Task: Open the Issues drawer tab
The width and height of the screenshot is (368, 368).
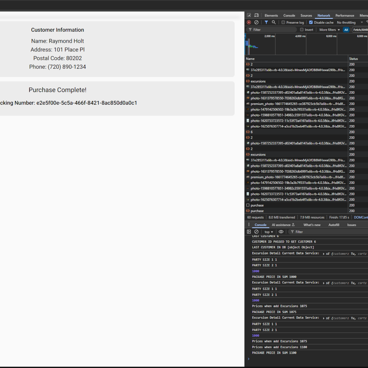Action: [351, 225]
